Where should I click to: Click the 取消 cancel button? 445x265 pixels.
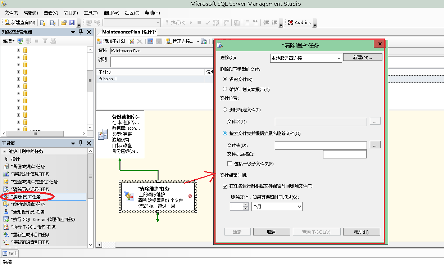click(271, 232)
